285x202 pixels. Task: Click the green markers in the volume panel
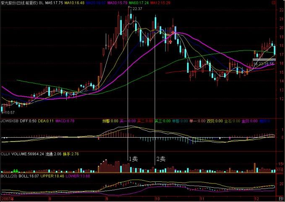click(x=16, y=170)
